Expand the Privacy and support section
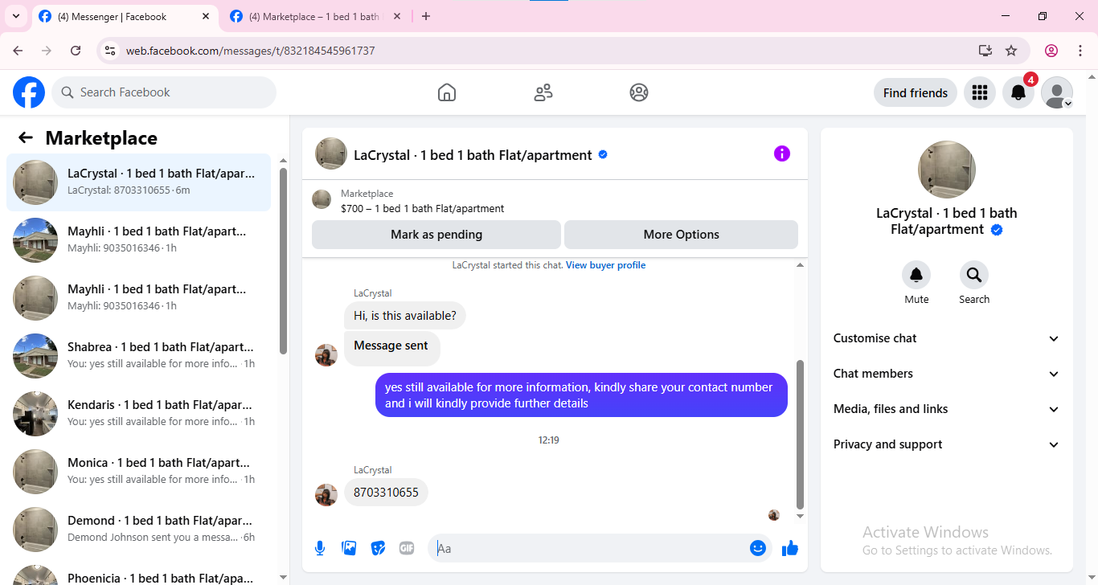This screenshot has width=1098, height=585. pos(947,444)
